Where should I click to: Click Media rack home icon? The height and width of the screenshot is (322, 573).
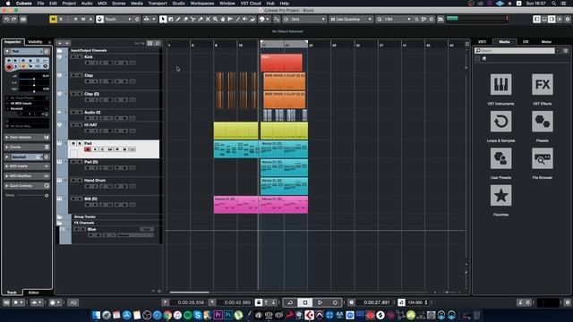[x=484, y=58]
